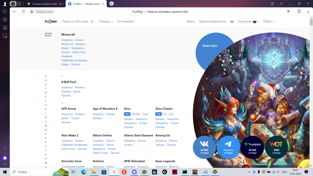Image resolution: width=313 pixels, height=176 pixels.
Task: Select EU, NA server under Aion
Action: 136,114
